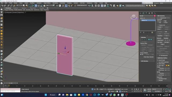Click the Grid Align button

point(167,42)
